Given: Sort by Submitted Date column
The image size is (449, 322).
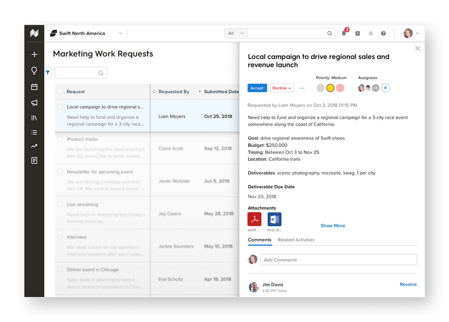Looking at the screenshot, I should [x=221, y=92].
